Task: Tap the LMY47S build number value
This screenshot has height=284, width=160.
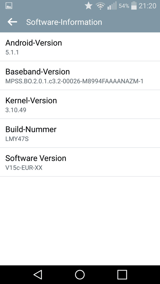Action: click(17, 139)
